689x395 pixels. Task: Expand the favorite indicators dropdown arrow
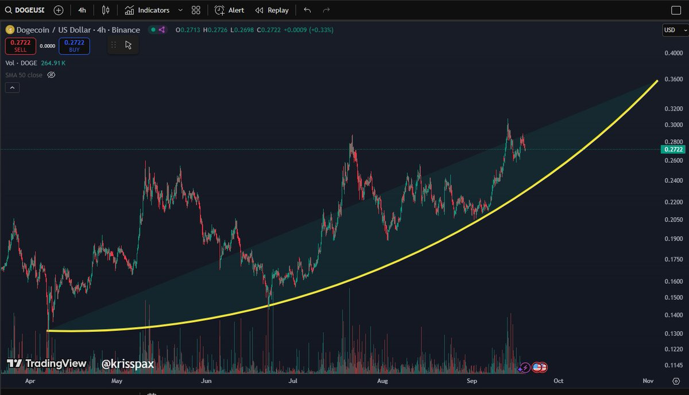coord(180,10)
